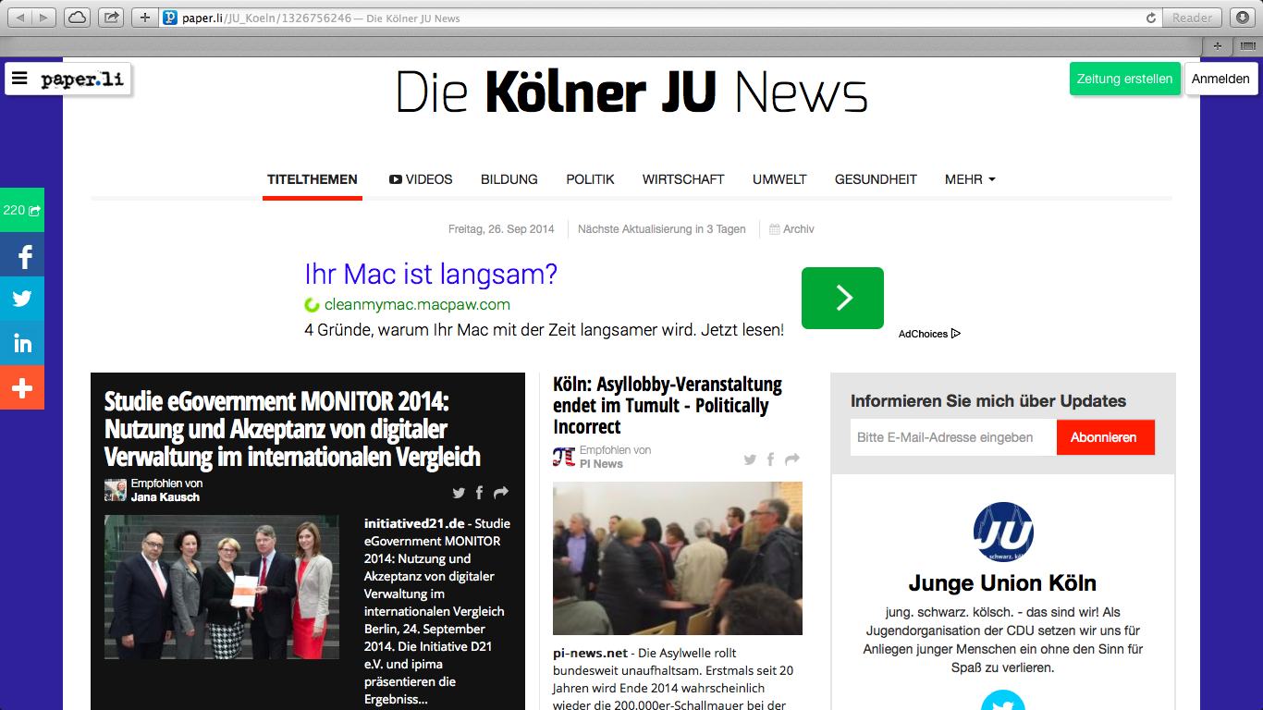Select the TITELTHEMEN tab
The width and height of the screenshot is (1263, 710).
313,179
